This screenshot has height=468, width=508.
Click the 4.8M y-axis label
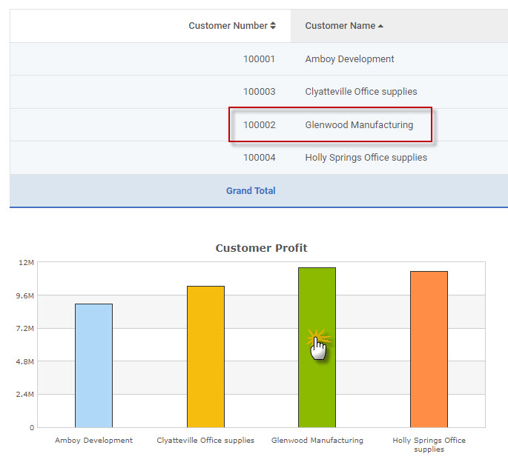[x=25, y=361]
